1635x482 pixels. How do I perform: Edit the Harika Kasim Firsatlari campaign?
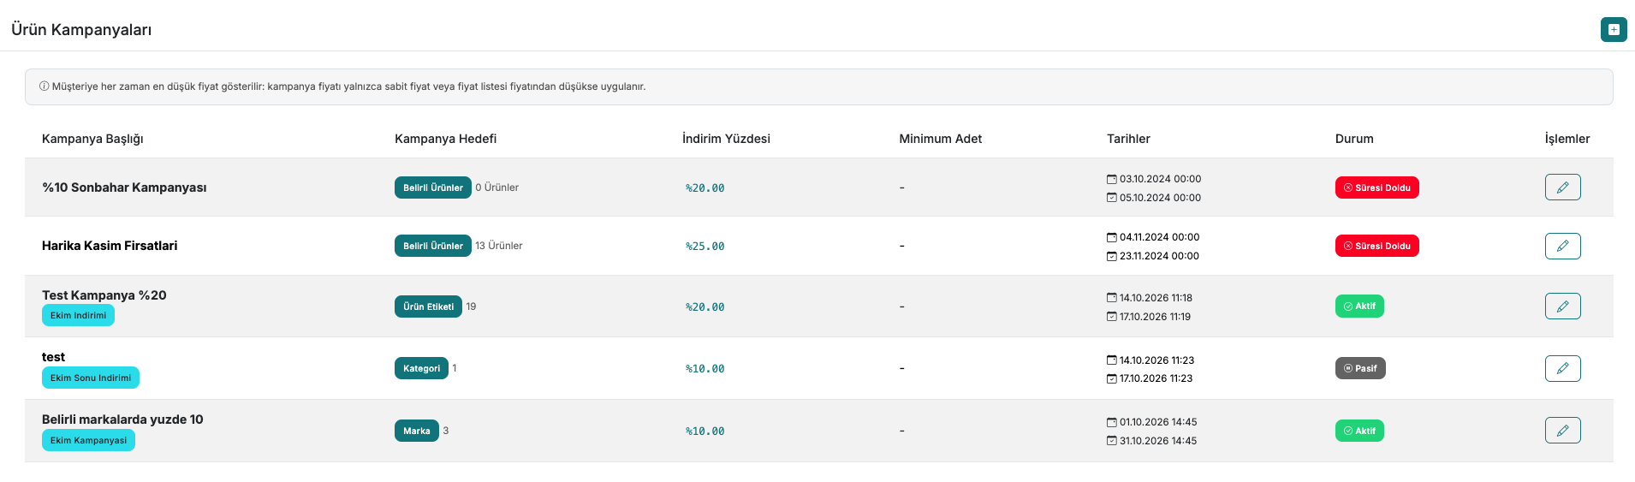pyautogui.click(x=1562, y=246)
